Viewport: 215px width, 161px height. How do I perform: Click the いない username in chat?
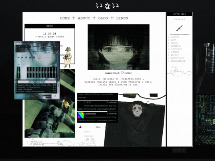(x=88, y=102)
